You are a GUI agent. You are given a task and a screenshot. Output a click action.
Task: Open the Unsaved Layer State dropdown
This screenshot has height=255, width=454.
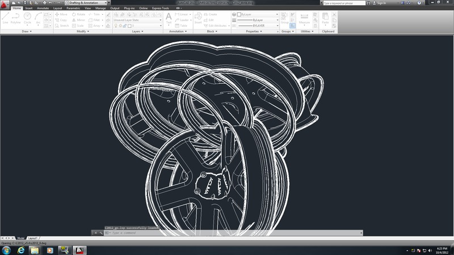click(x=136, y=20)
